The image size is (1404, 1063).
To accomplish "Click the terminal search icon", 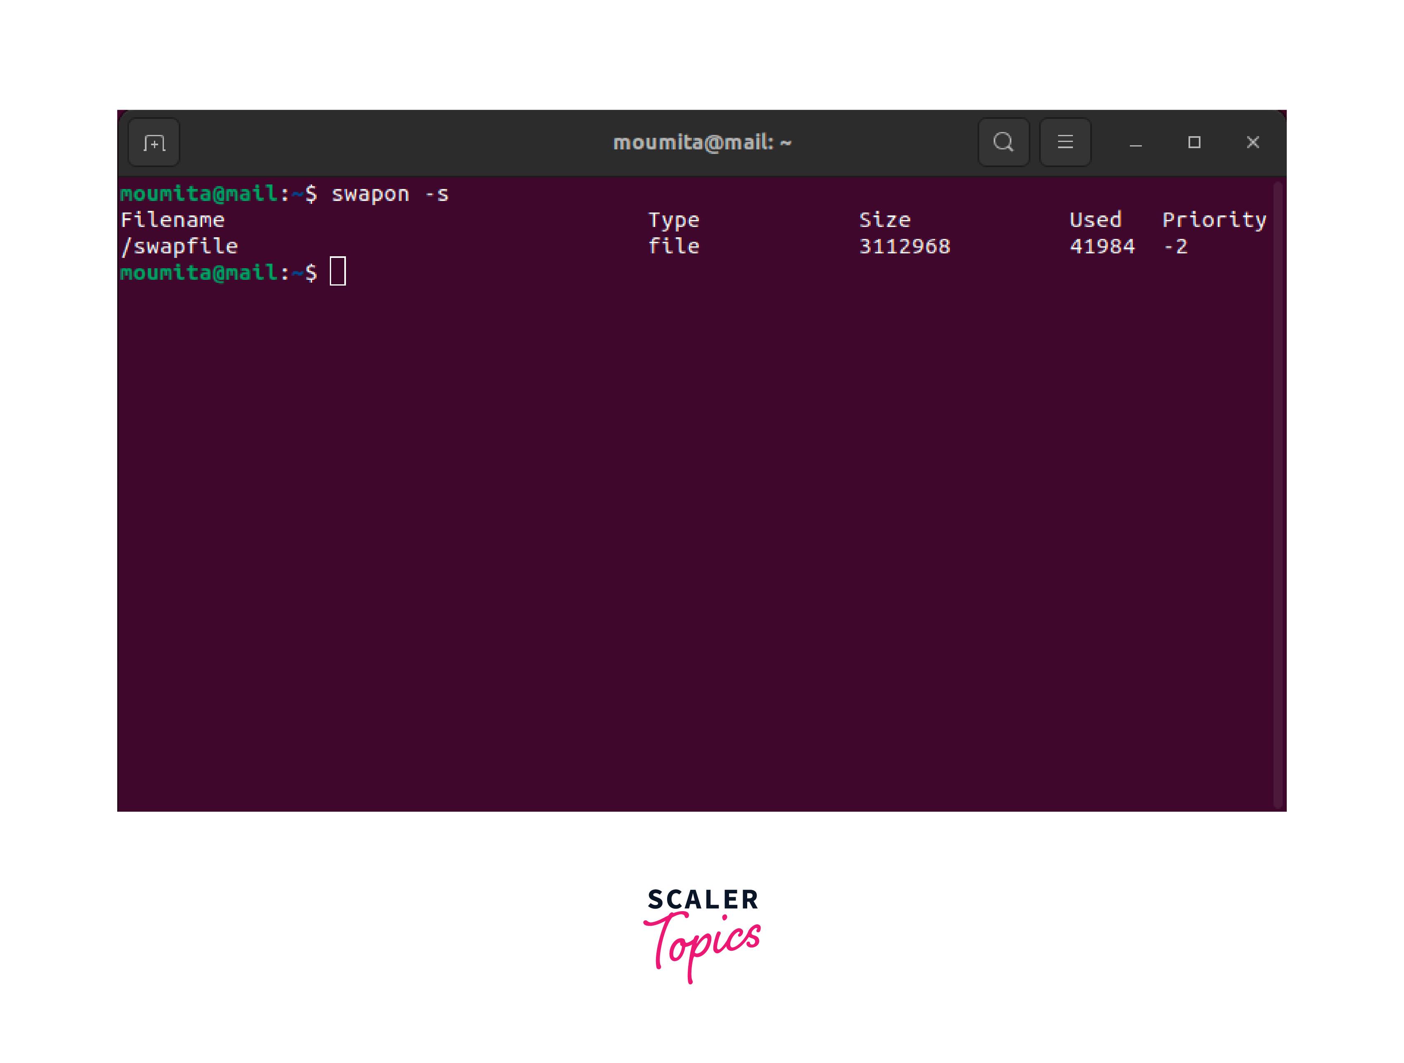I will (1003, 142).
